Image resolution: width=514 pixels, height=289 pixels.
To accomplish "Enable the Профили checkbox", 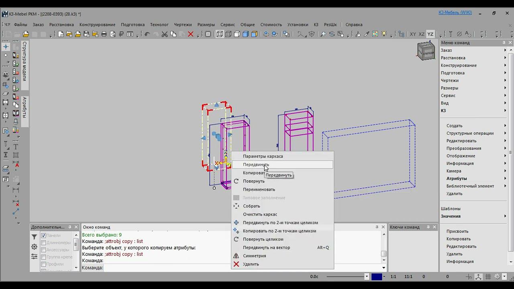I will tap(43, 264).
